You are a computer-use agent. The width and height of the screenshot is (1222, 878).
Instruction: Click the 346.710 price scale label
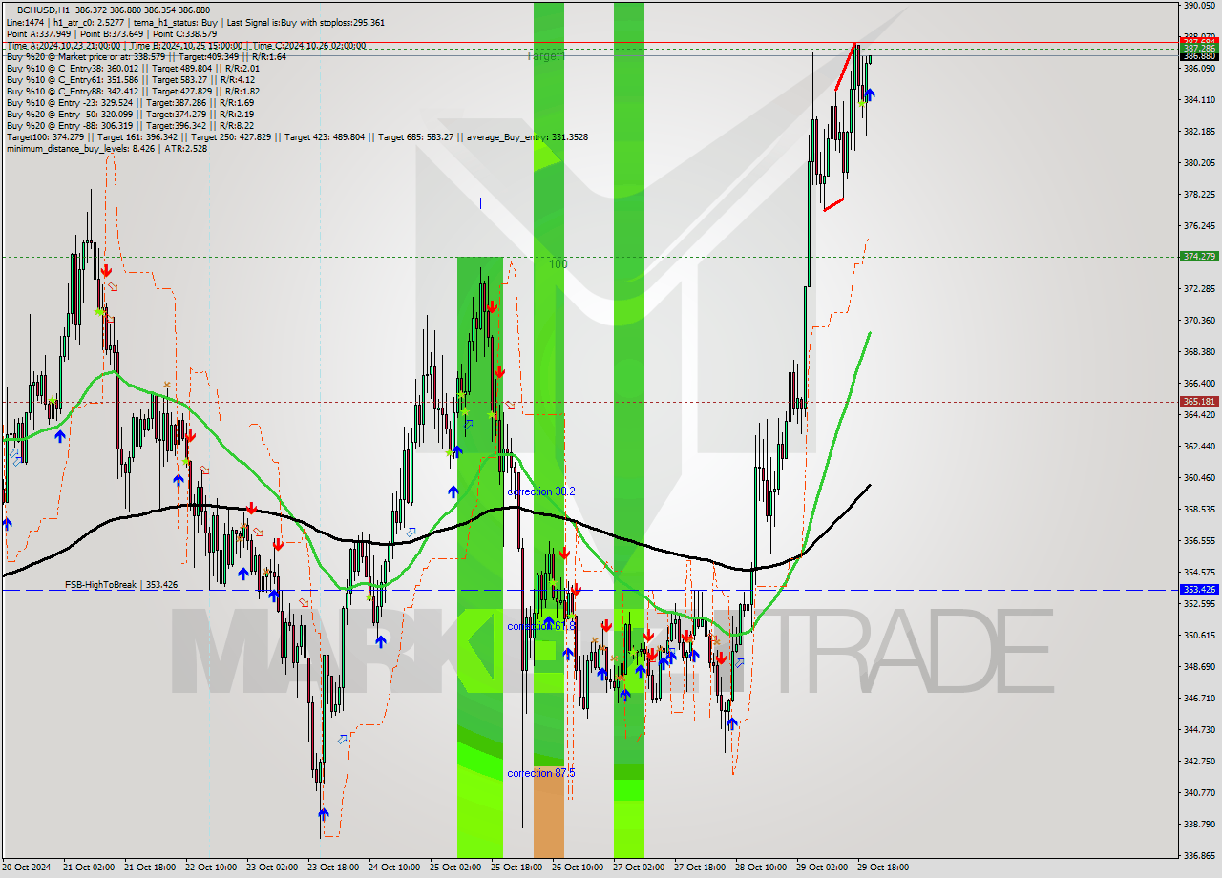[1199, 699]
